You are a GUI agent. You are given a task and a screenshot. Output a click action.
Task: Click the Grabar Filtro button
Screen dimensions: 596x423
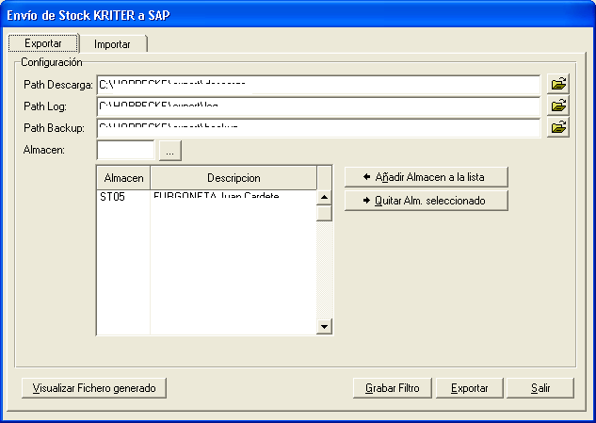393,388
